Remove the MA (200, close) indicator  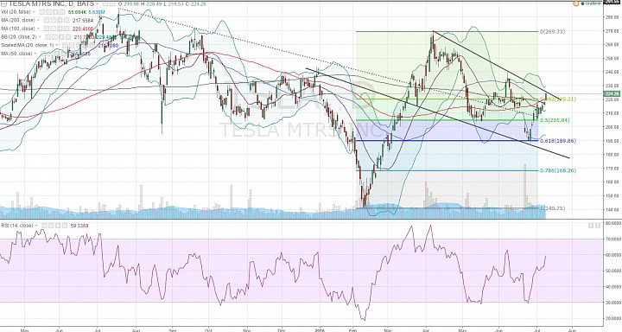pyautogui.click(x=67, y=20)
